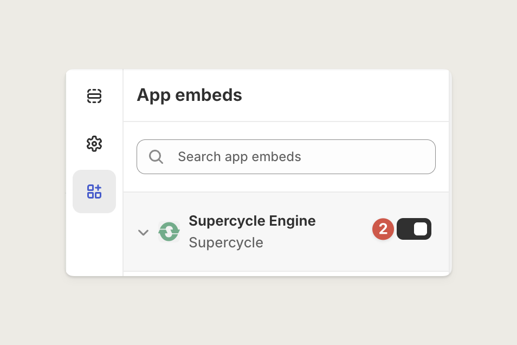Open the Sections panel icon in sidebar
The image size is (517, 345).
coord(94,96)
